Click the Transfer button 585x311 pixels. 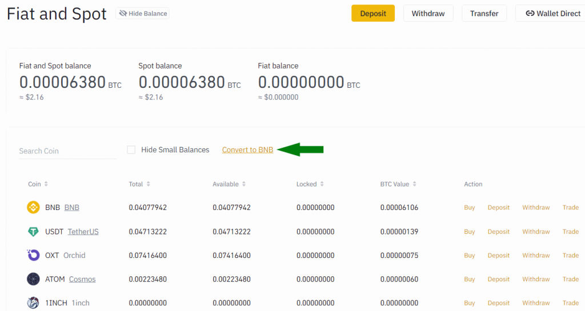point(484,13)
